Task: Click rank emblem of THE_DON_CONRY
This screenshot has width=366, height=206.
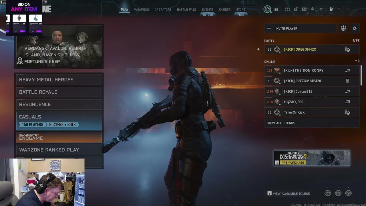Action: tap(277, 70)
